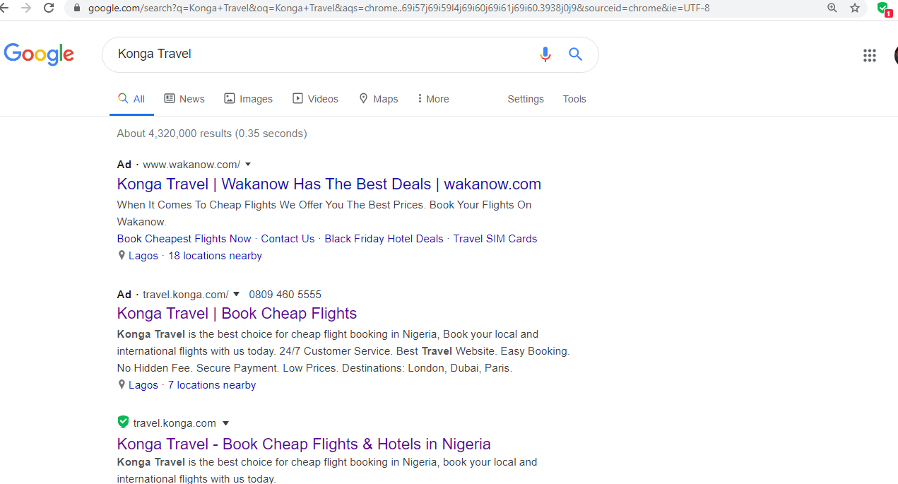The width and height of the screenshot is (898, 484).
Task: Expand the travel.konga.com ad dropdown arrow
Action: point(236,294)
